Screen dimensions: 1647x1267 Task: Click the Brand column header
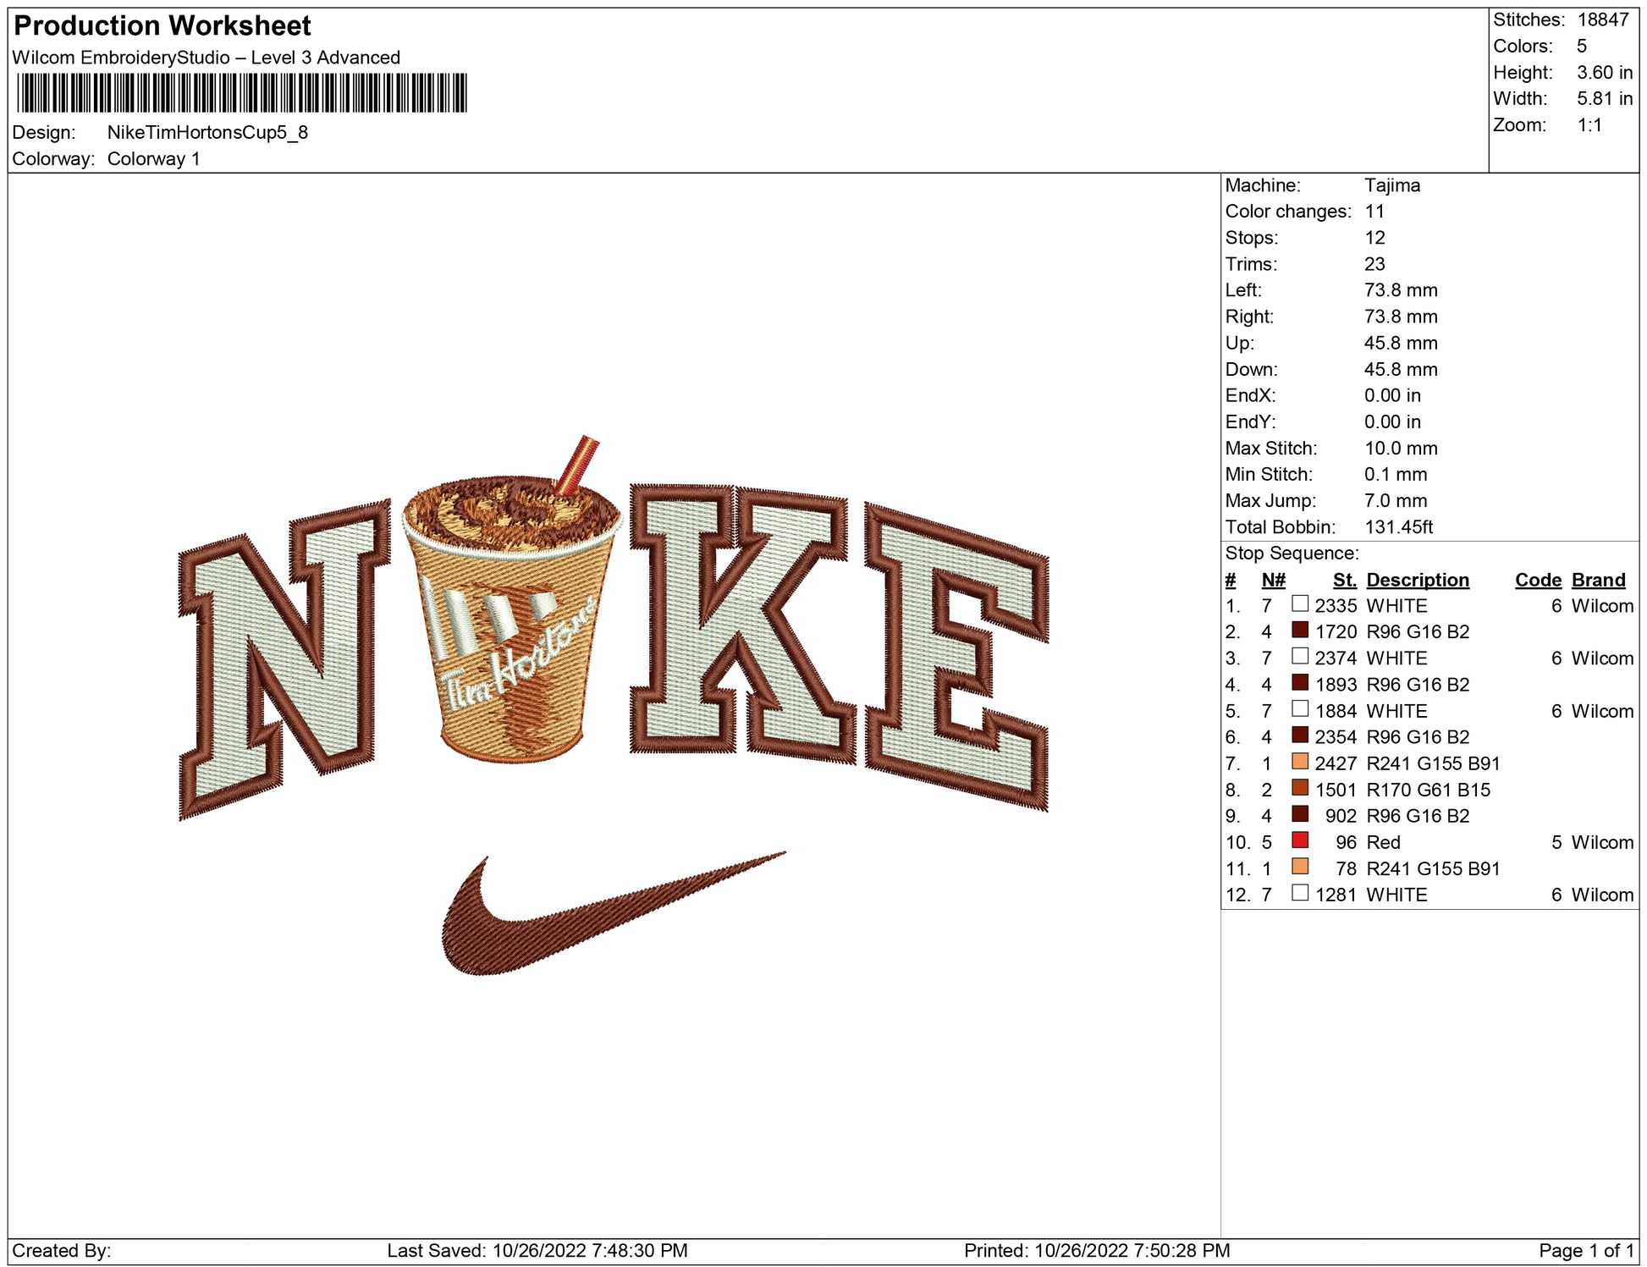tap(1598, 580)
